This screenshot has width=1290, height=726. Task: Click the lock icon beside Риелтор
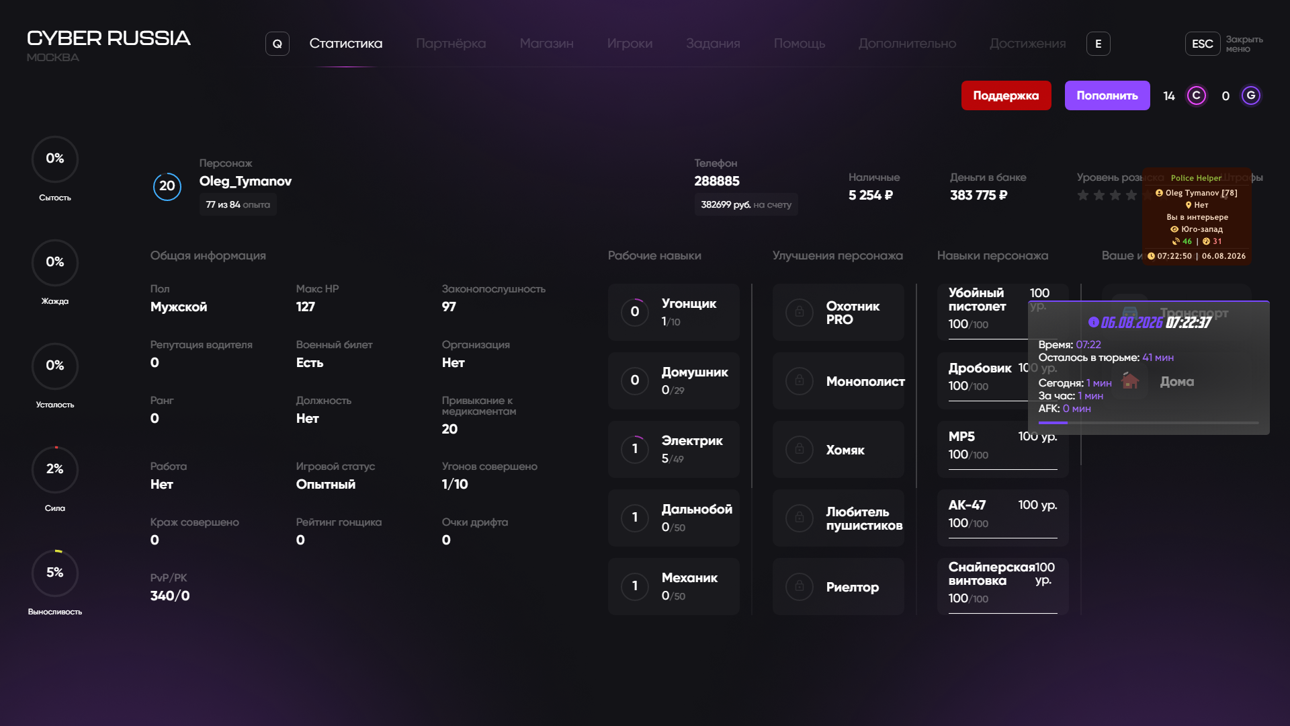point(800,586)
